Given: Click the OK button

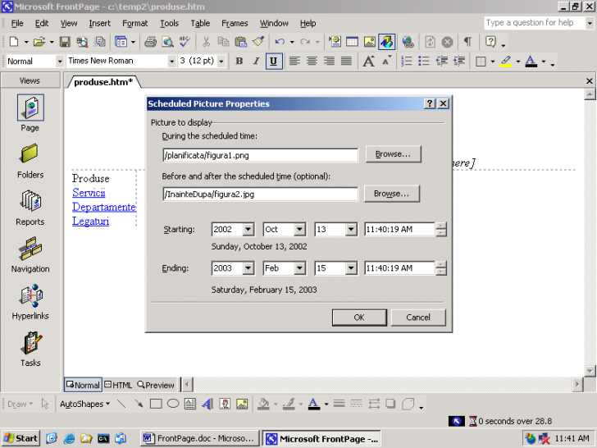Looking at the screenshot, I should (x=358, y=317).
